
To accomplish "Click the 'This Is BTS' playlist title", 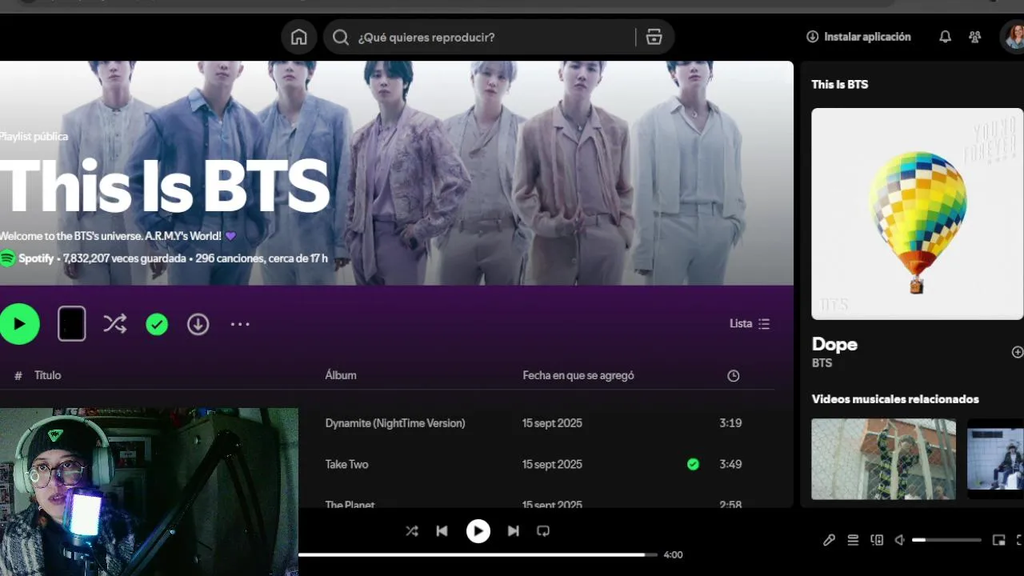I will (x=164, y=186).
